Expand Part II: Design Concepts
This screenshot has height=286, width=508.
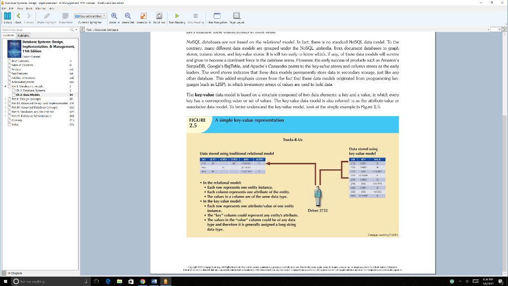5,99
